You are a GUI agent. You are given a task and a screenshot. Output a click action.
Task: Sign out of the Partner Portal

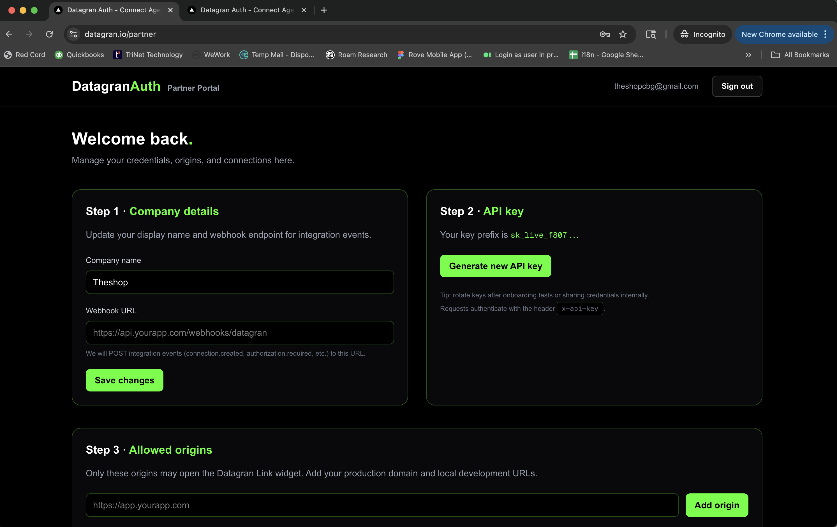(x=737, y=86)
